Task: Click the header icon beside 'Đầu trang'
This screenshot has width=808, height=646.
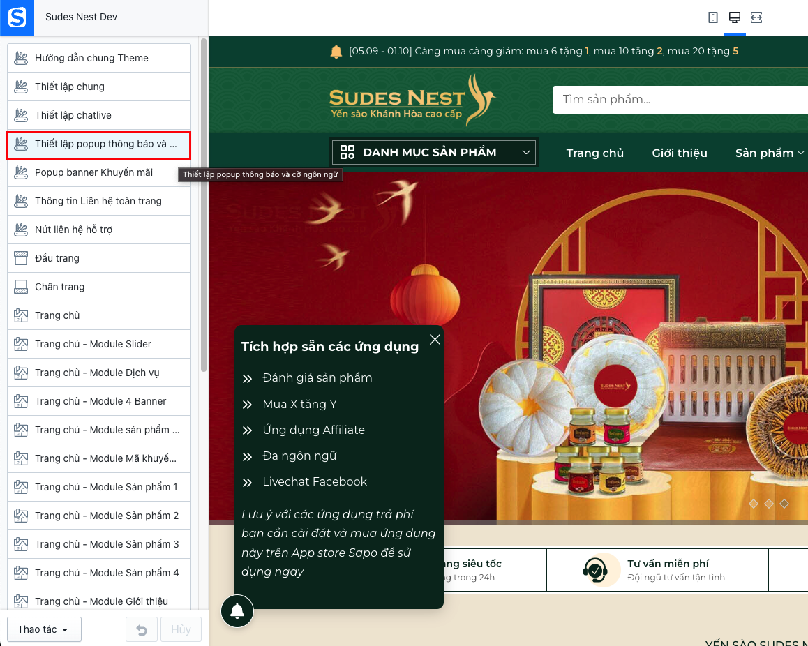Action: click(x=21, y=258)
